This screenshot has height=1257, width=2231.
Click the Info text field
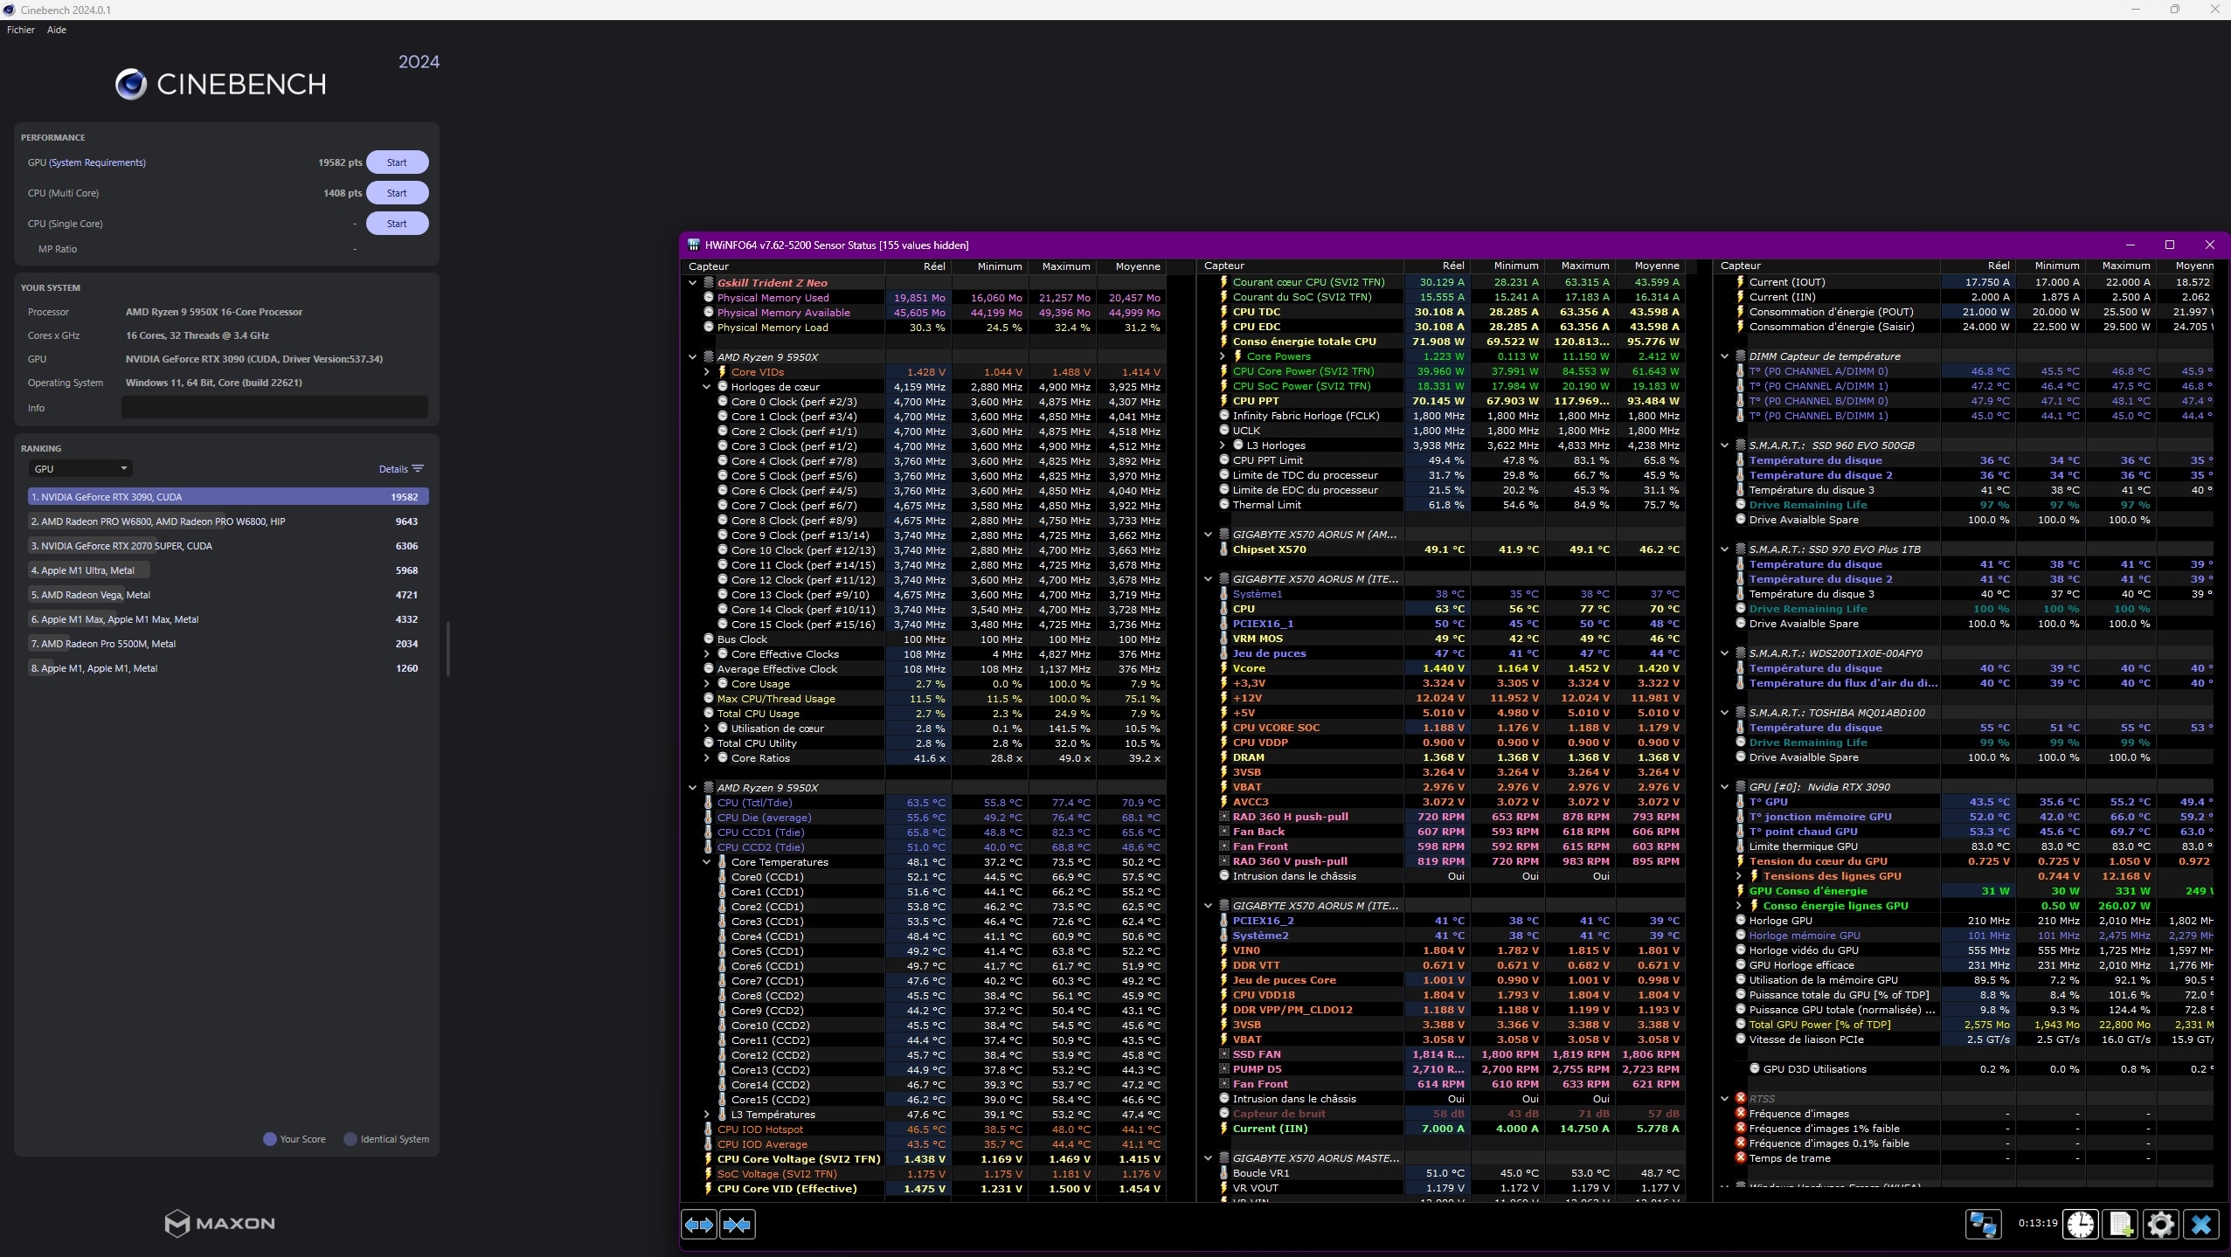click(274, 408)
